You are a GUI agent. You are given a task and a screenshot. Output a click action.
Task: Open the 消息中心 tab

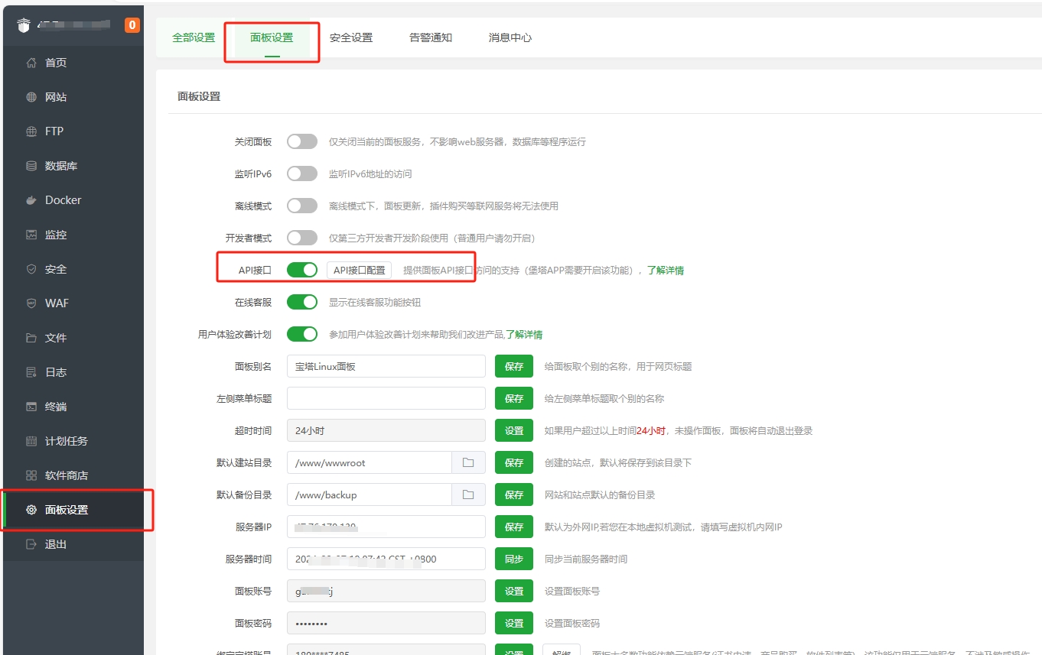[510, 37]
